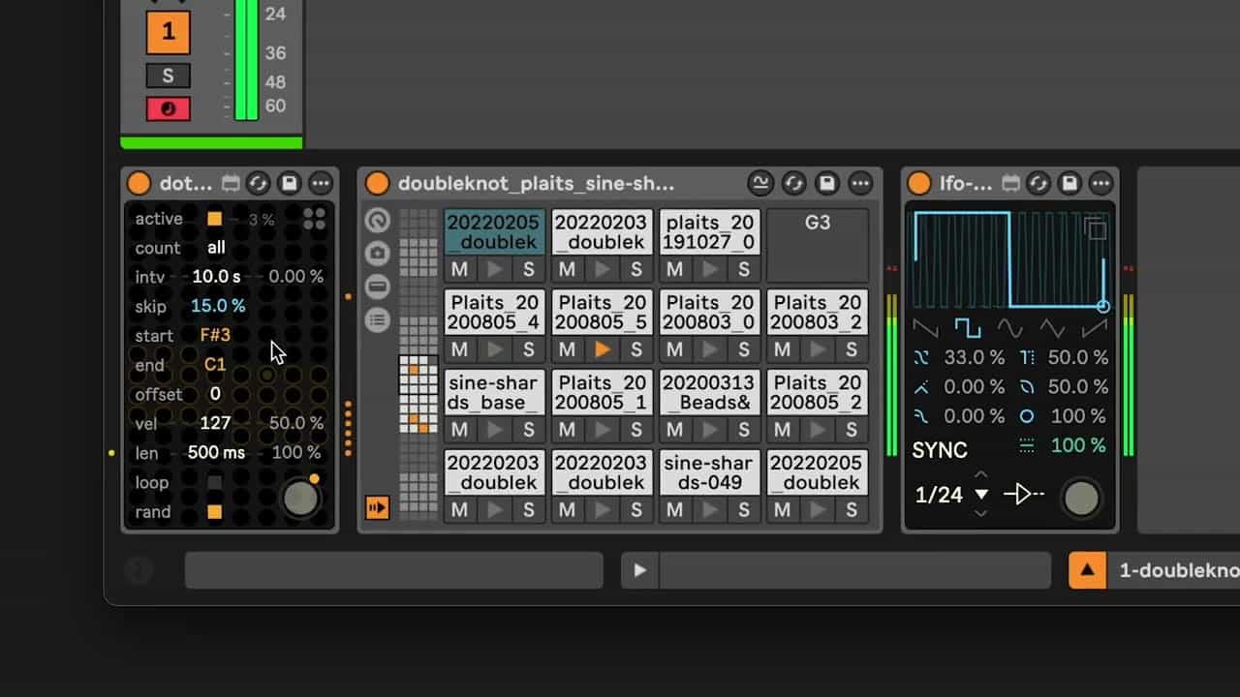The height and width of the screenshot is (697, 1240).
Task: Show the macro controls in drum rack
Action: pyautogui.click(x=378, y=221)
